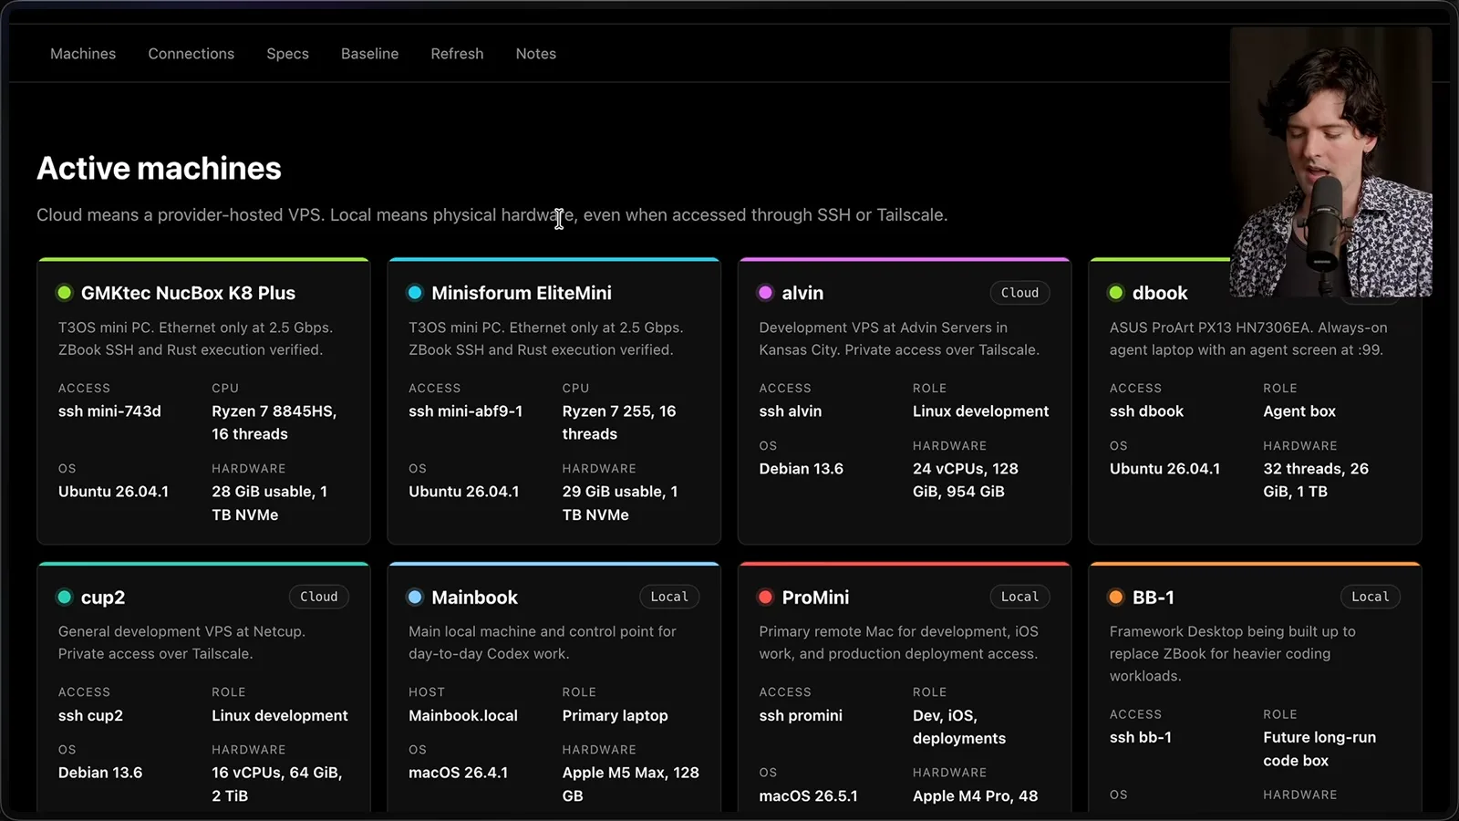Image resolution: width=1459 pixels, height=821 pixels.
Task: Click the 'Debian 13.6' OS value on alvin
Action: pyautogui.click(x=802, y=469)
